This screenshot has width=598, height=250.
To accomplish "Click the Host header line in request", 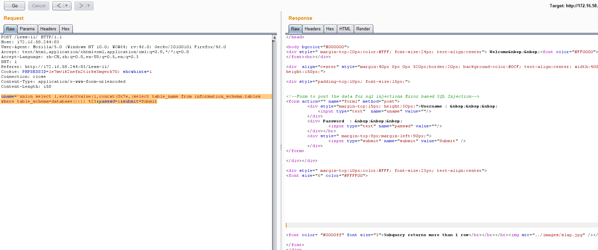I will [30, 42].
